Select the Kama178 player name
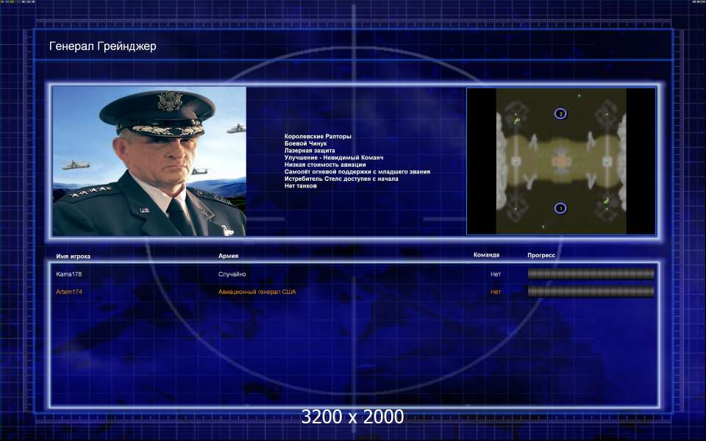The height and width of the screenshot is (441, 706). tap(71, 274)
